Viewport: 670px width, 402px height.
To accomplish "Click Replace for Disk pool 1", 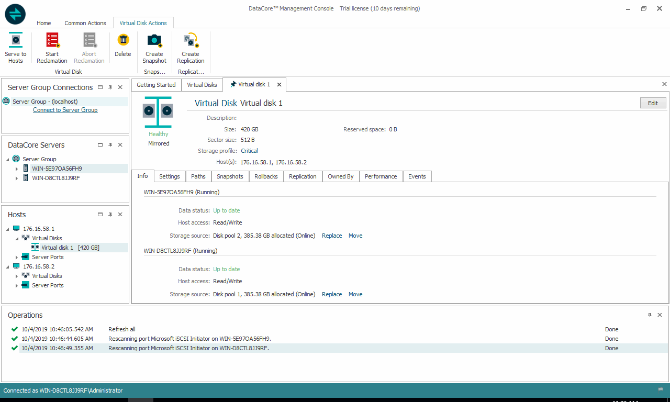I will [x=332, y=294].
